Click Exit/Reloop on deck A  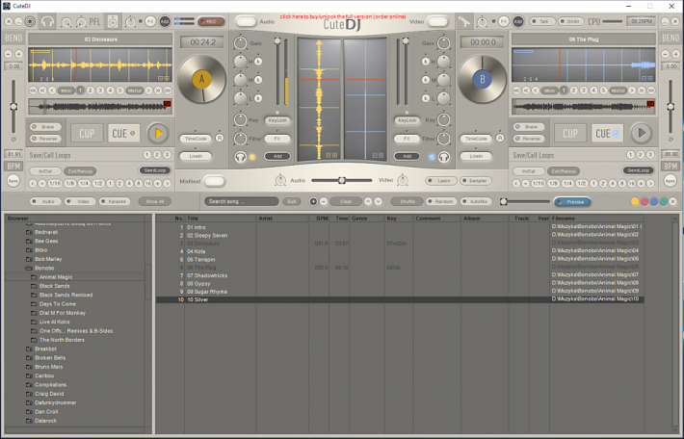pos(80,171)
